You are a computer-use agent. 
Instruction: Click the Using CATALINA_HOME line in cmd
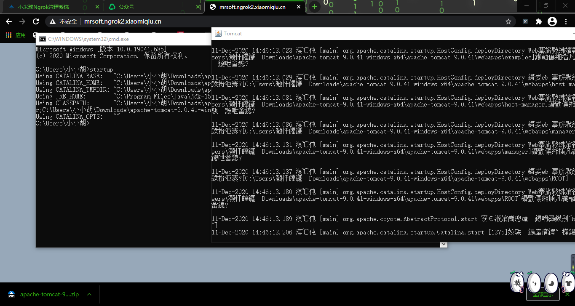coord(123,83)
